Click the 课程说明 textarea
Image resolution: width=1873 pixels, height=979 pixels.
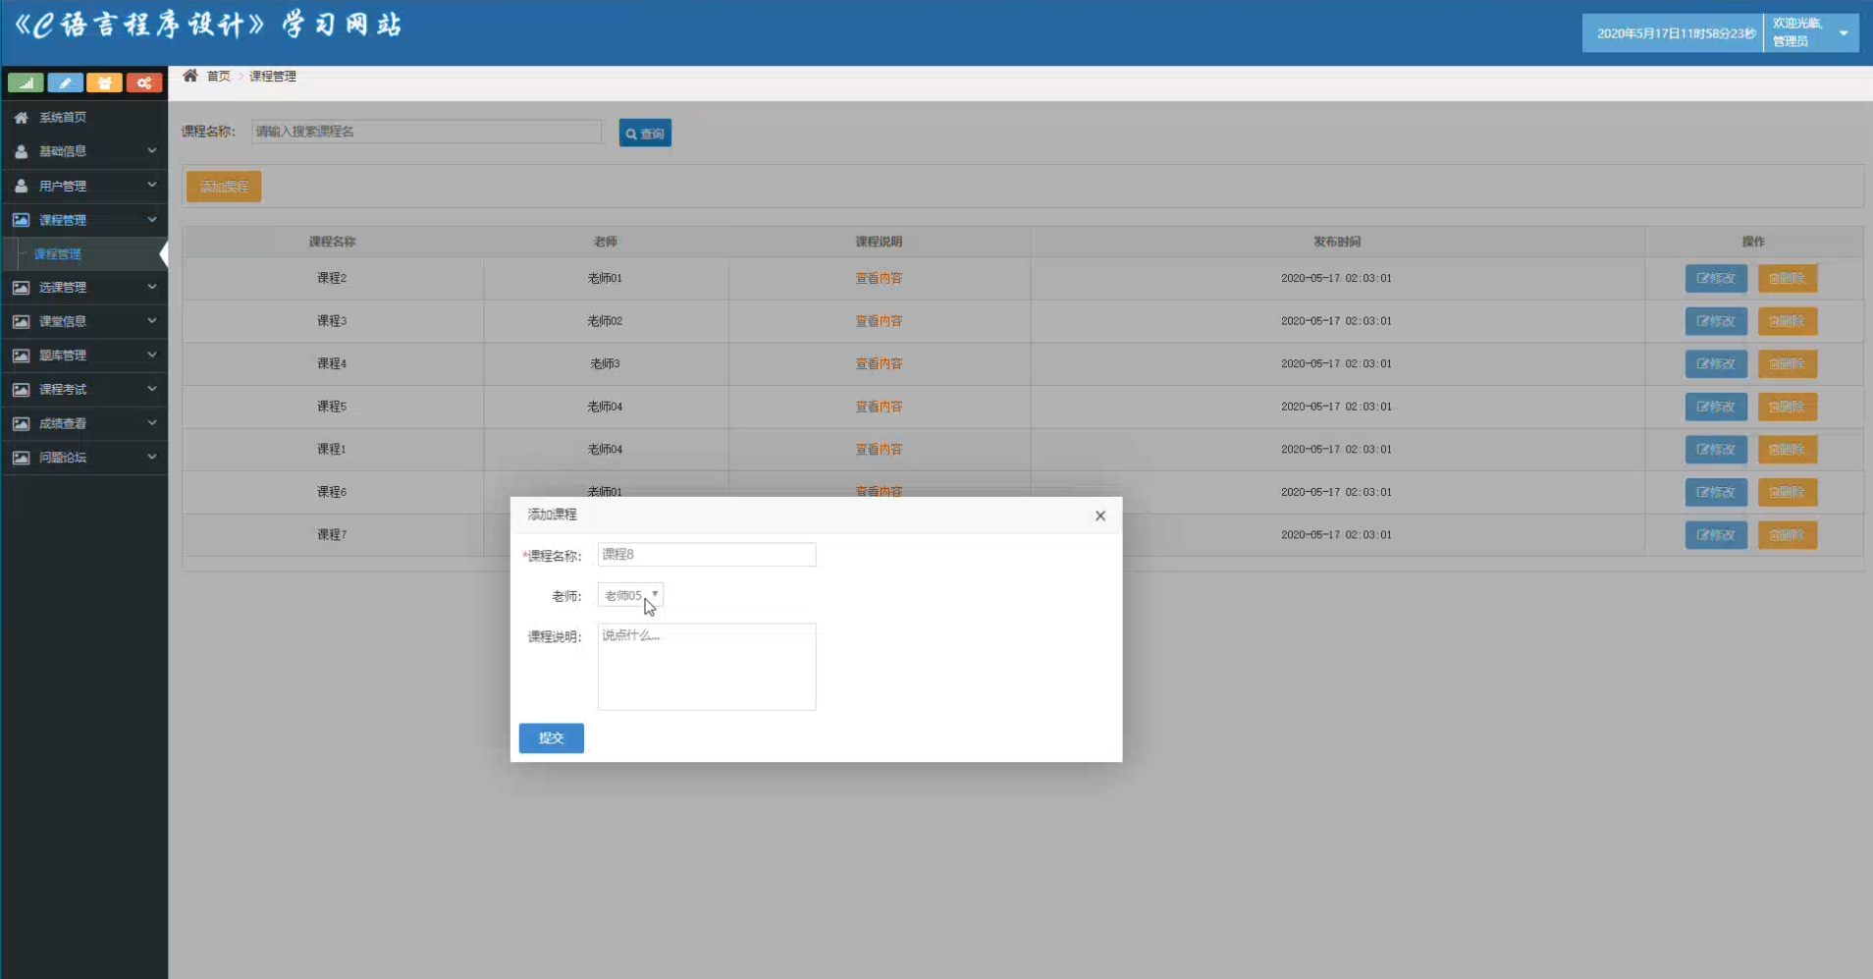pyautogui.click(x=707, y=667)
